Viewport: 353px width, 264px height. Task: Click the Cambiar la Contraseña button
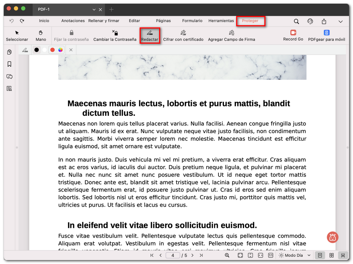pyautogui.click(x=115, y=35)
